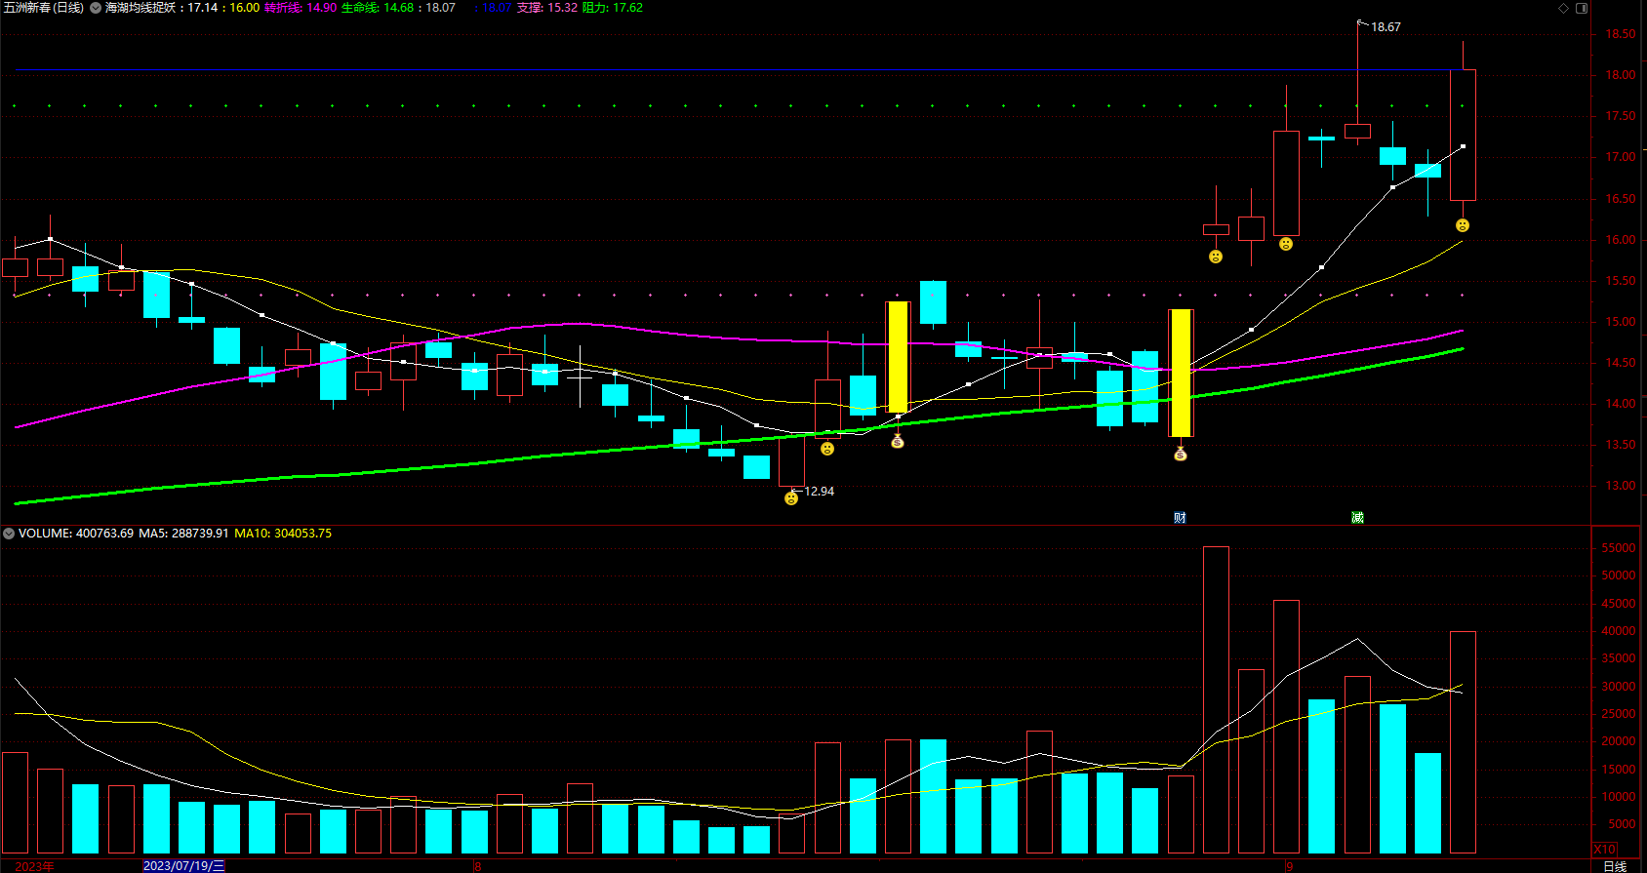Click the 16.50 price axis label
This screenshot has height=873, width=1647.
click(1621, 199)
